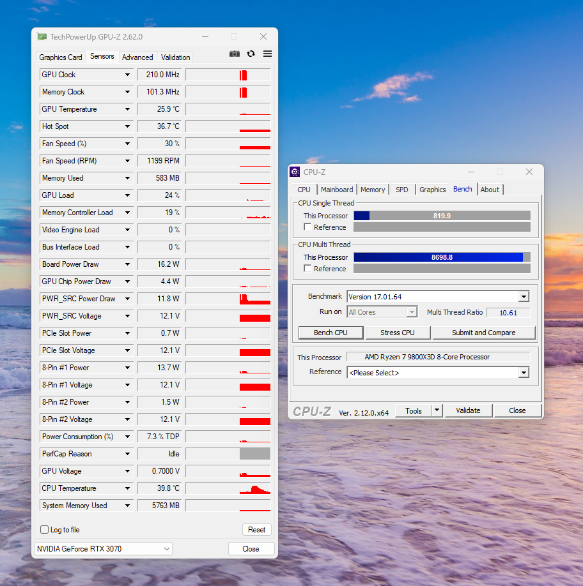Click the GPU-Z app icon in title bar
583x586 pixels.
pos(42,36)
